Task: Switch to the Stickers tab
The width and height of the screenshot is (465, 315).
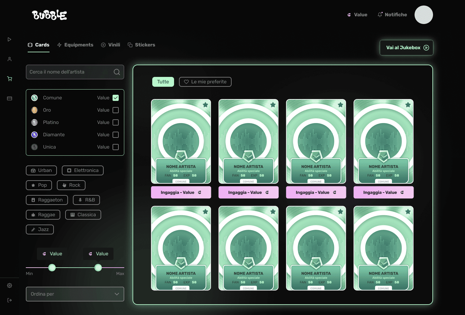Action: 141,45
